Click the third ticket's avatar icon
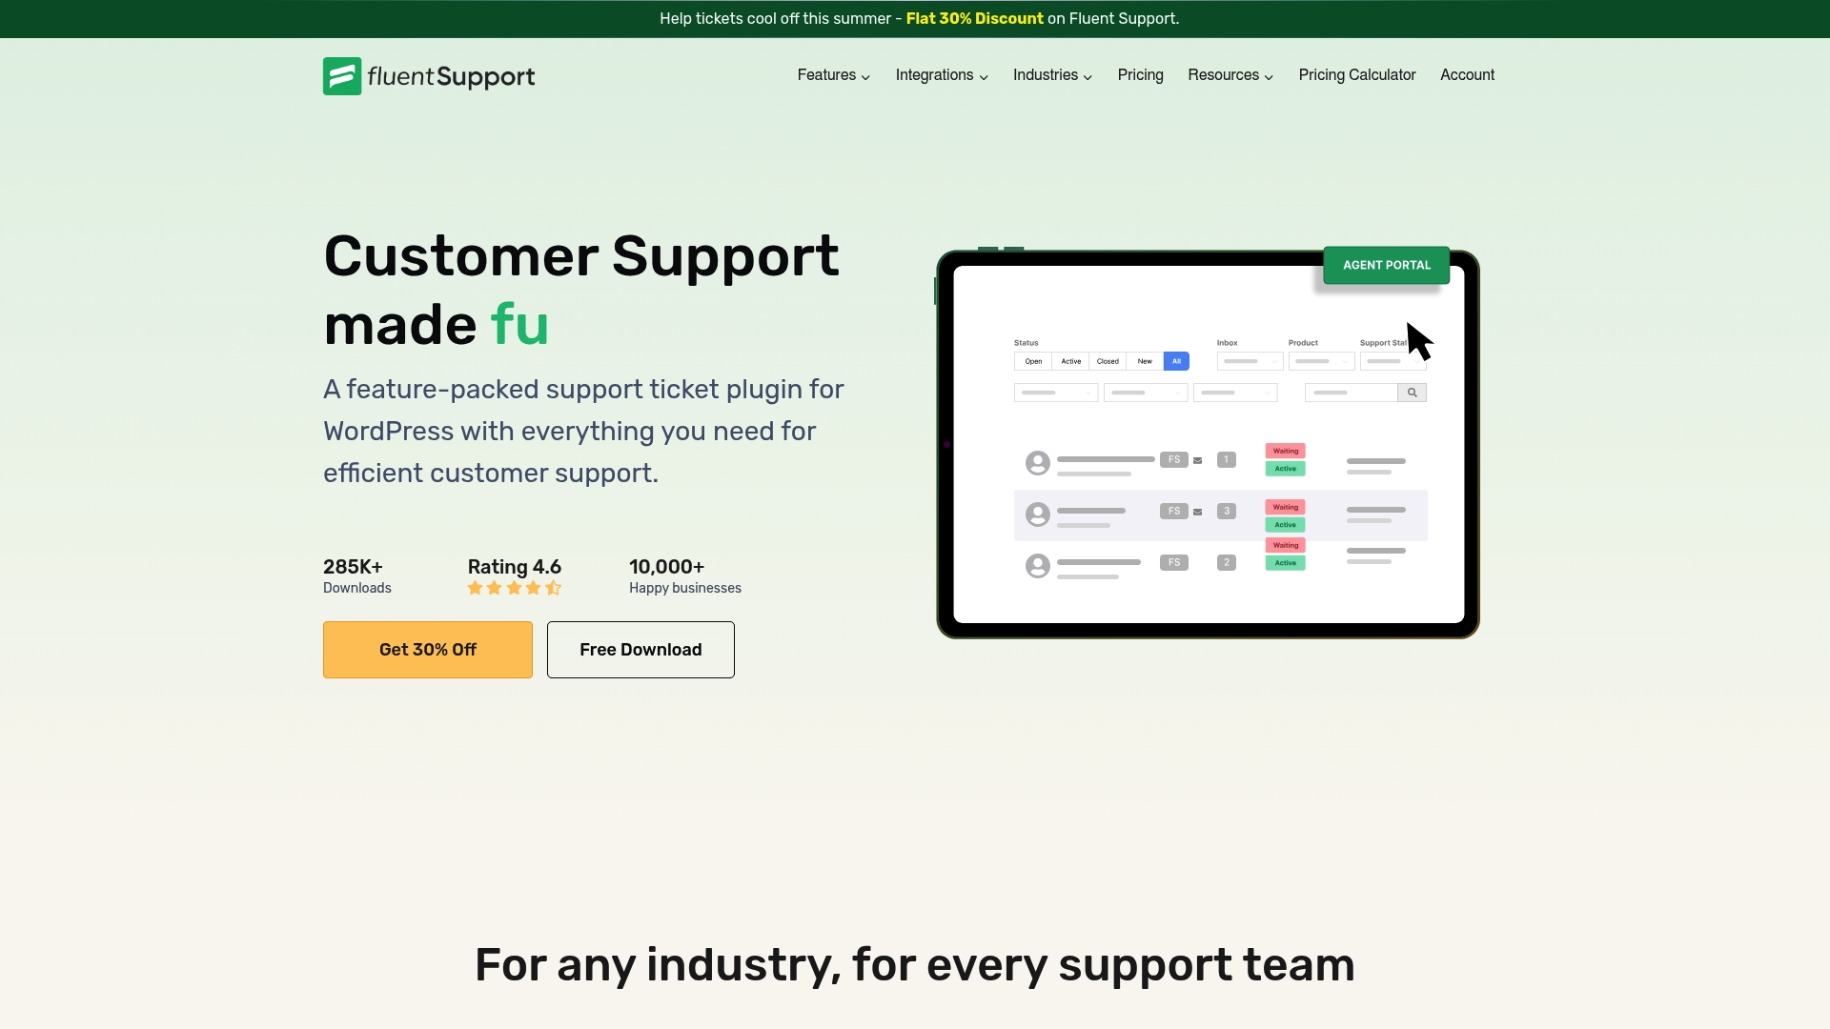1830x1029 pixels. (x=1038, y=566)
